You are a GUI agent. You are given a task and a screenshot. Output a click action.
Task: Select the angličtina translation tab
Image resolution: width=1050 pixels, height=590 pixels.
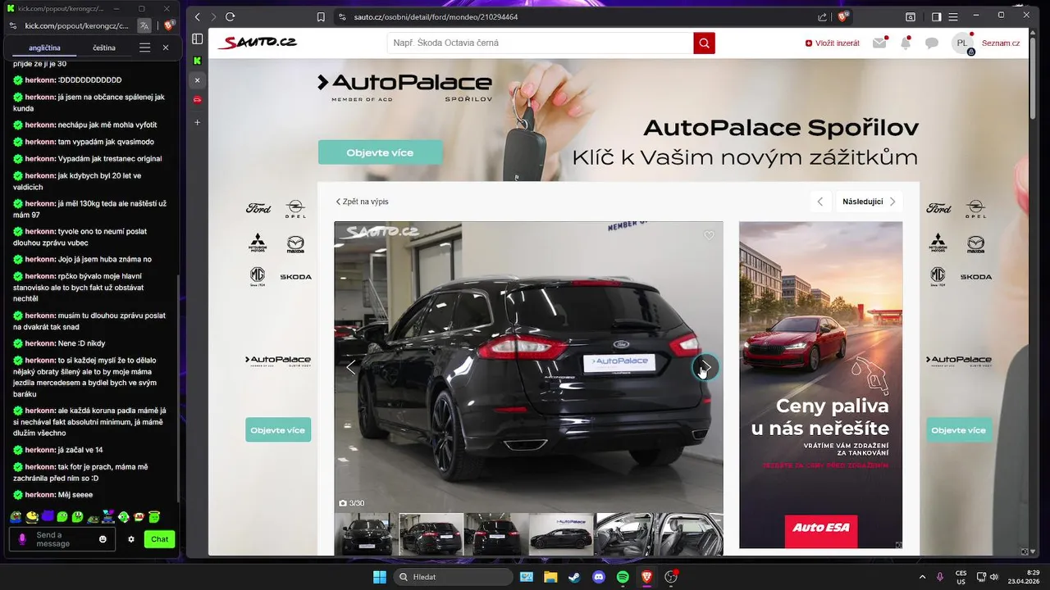(44, 48)
